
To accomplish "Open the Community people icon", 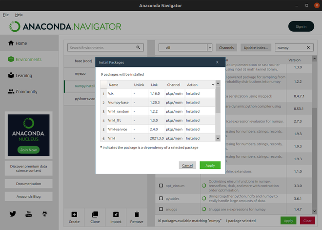I will 11,91.
